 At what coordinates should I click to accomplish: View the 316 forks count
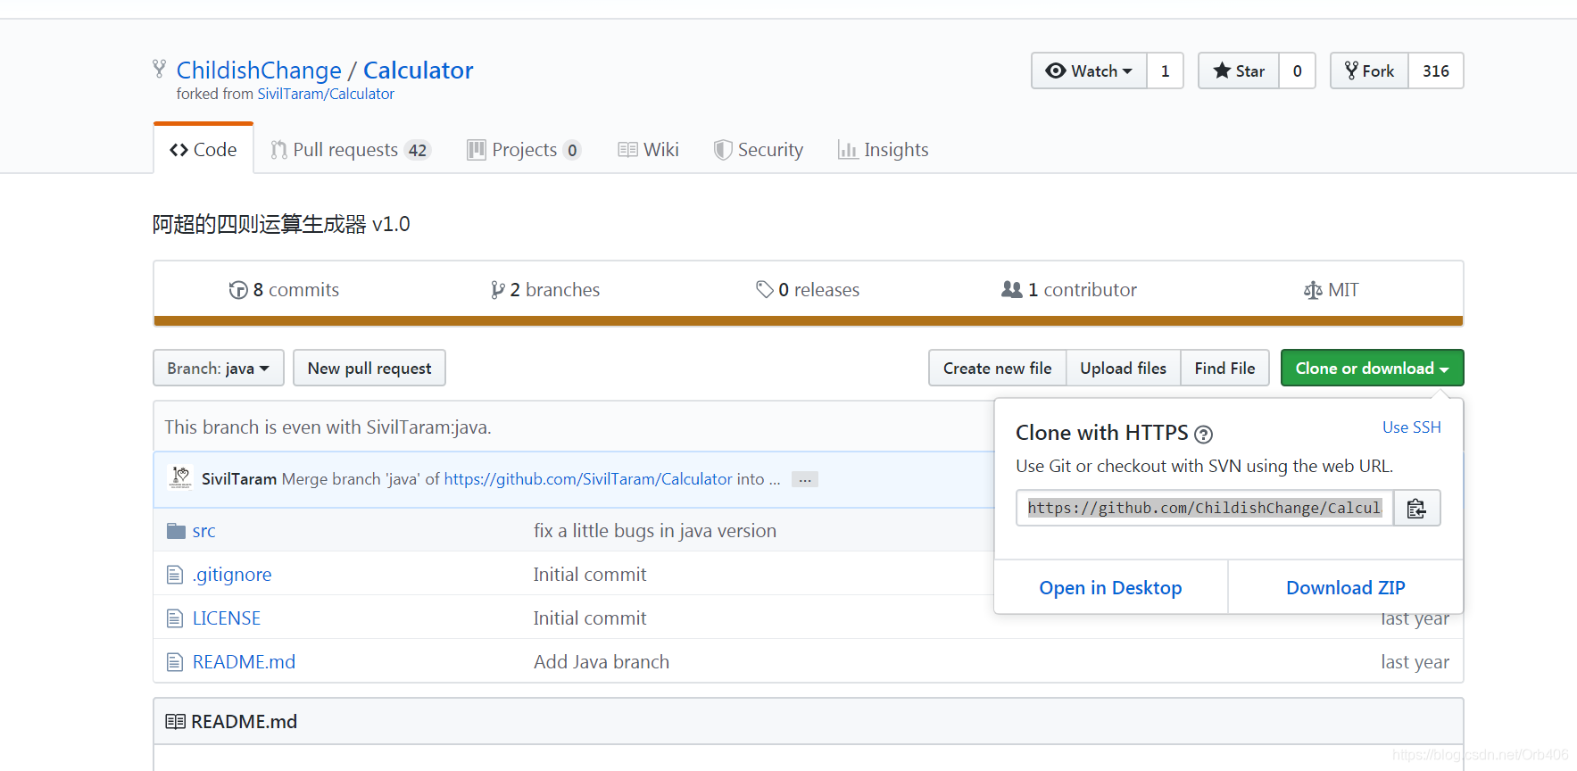click(x=1436, y=70)
